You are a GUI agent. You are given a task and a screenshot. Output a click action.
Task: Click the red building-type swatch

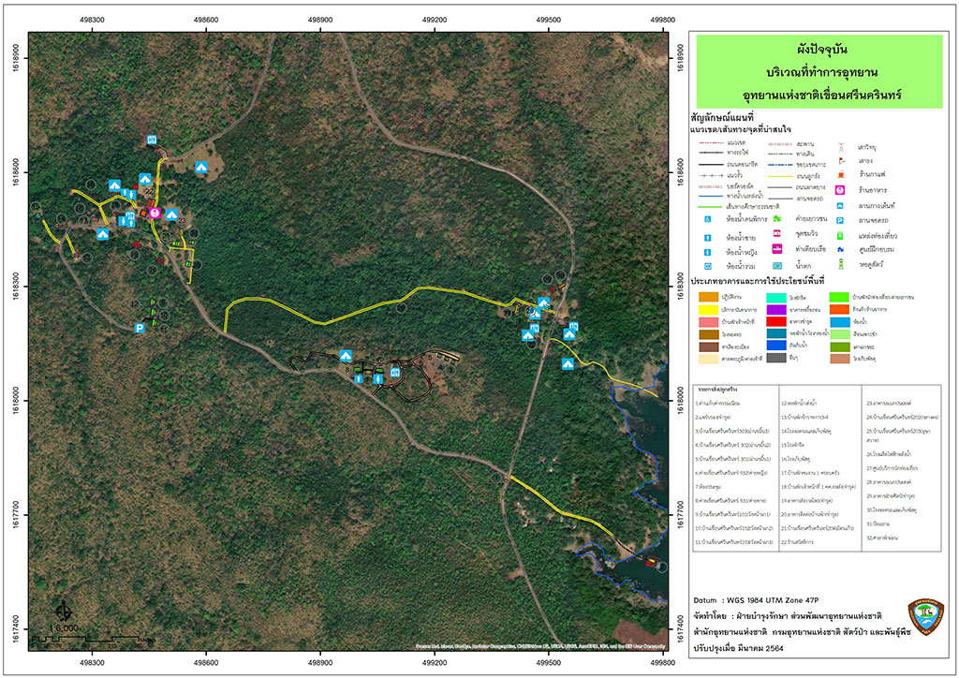pos(776,321)
